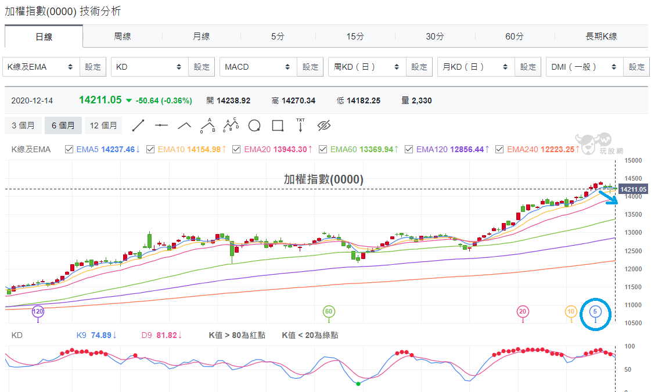The width and height of the screenshot is (651, 392).
Task: Click the D9 81.82 value
Action: pos(167,335)
